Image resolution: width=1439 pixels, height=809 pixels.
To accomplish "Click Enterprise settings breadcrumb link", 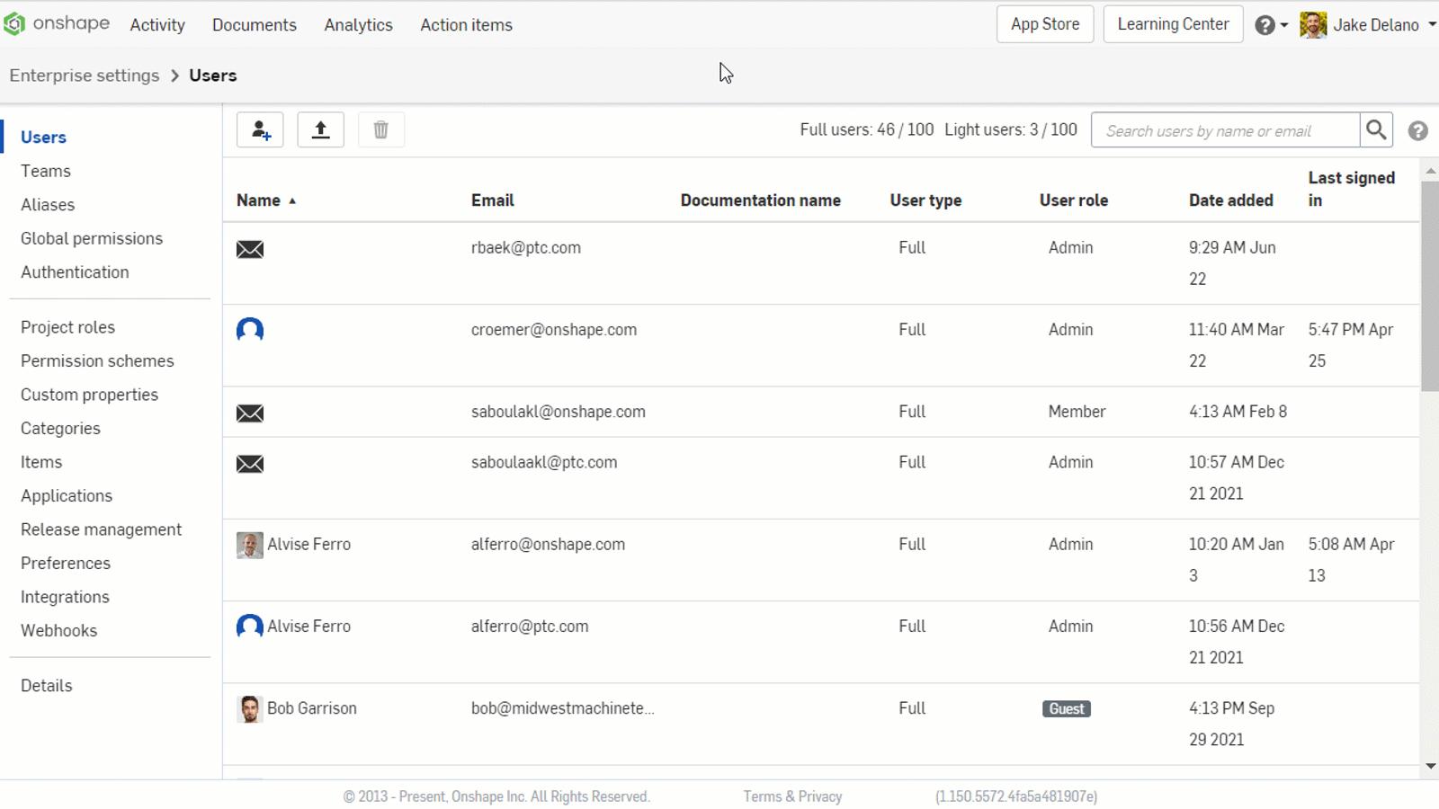I will (x=85, y=76).
